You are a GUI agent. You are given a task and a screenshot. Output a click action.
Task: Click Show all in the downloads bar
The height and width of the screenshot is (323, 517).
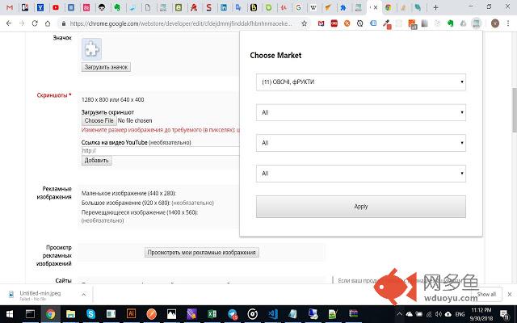tap(486, 294)
